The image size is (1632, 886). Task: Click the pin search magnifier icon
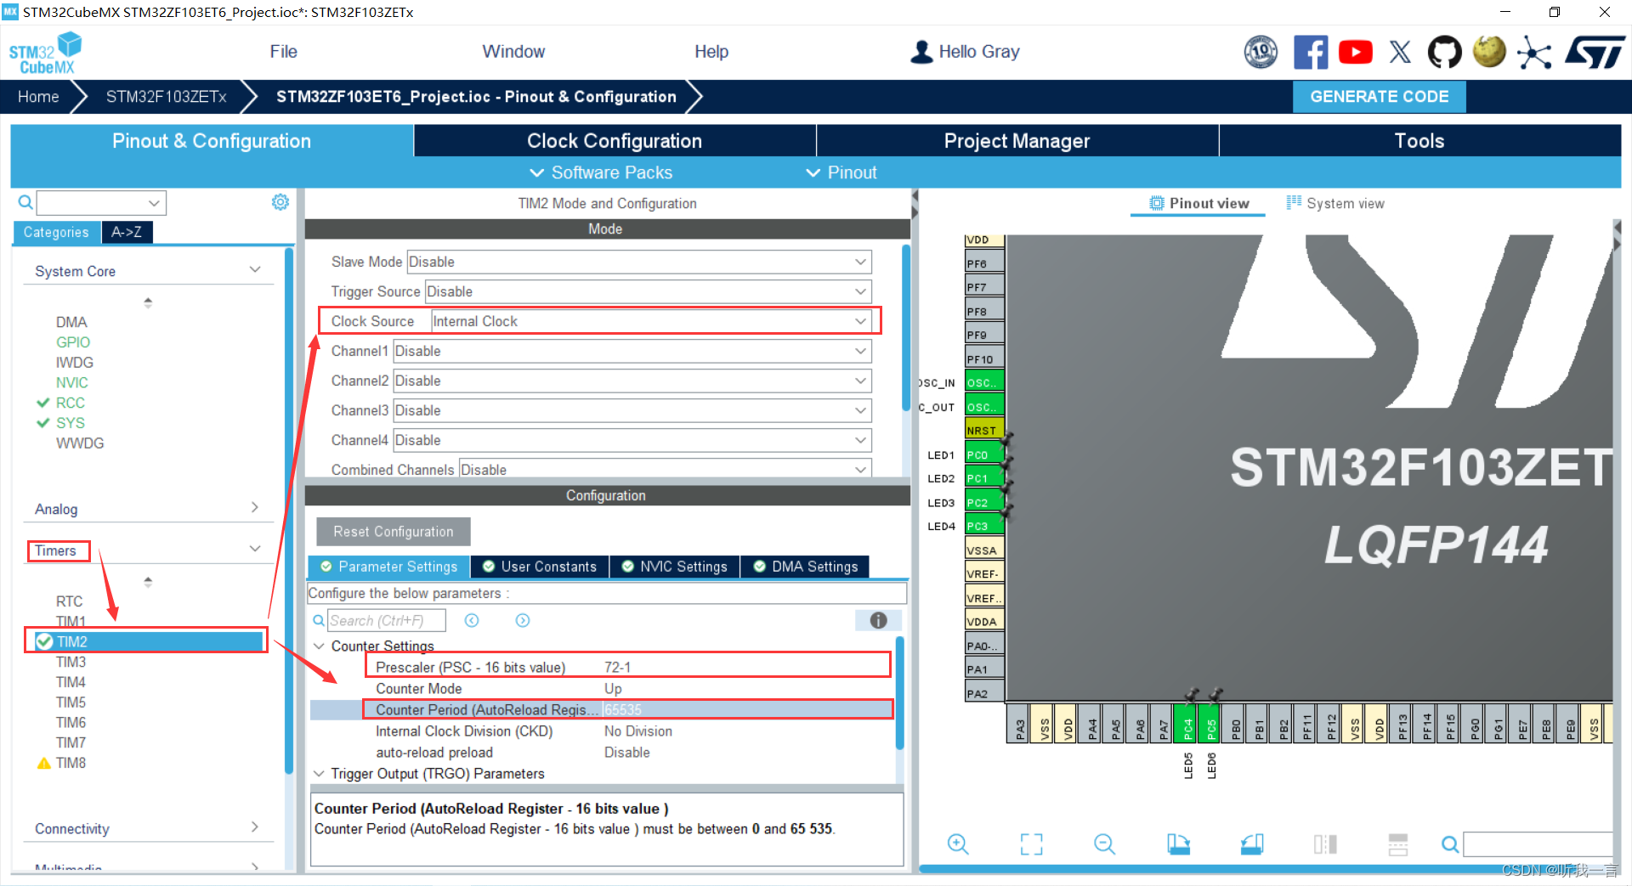click(1450, 844)
